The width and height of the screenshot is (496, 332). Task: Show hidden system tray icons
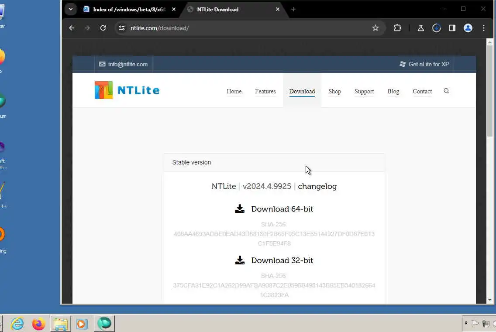coord(466,323)
